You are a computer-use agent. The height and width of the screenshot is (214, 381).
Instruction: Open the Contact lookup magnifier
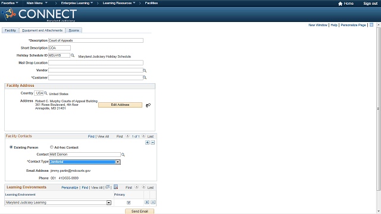click(x=123, y=155)
